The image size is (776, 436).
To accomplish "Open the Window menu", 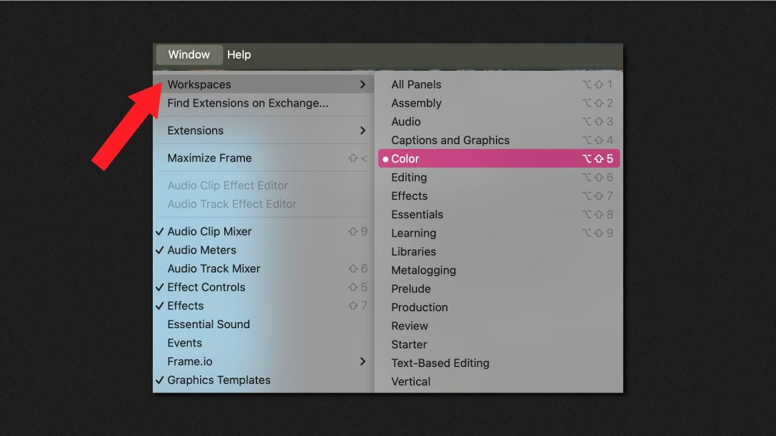I will click(189, 54).
